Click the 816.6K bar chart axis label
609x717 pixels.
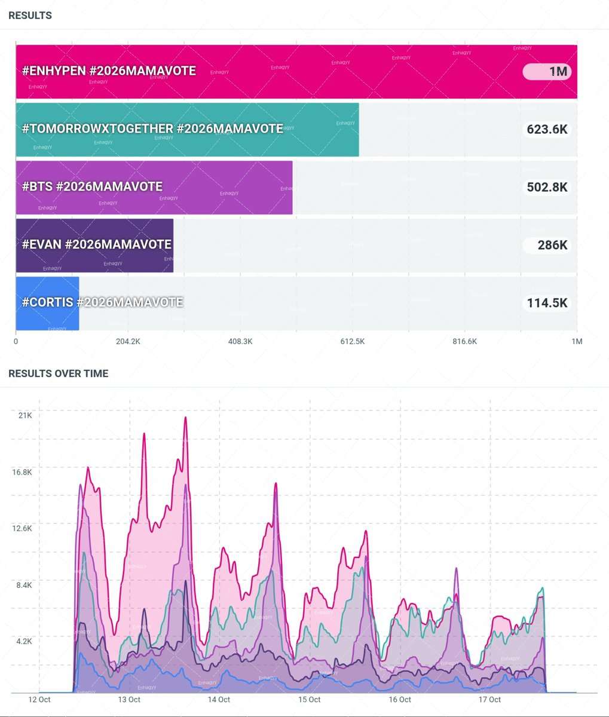tap(464, 342)
